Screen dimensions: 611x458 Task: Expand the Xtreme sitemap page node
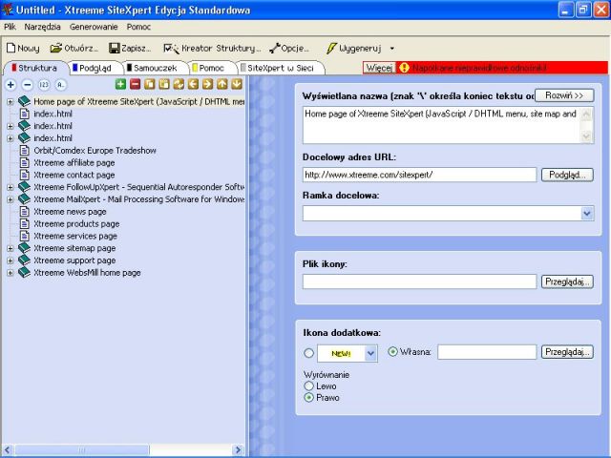[11, 248]
